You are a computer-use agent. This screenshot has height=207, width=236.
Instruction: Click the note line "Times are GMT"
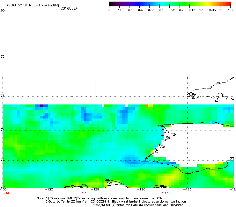point(62,198)
